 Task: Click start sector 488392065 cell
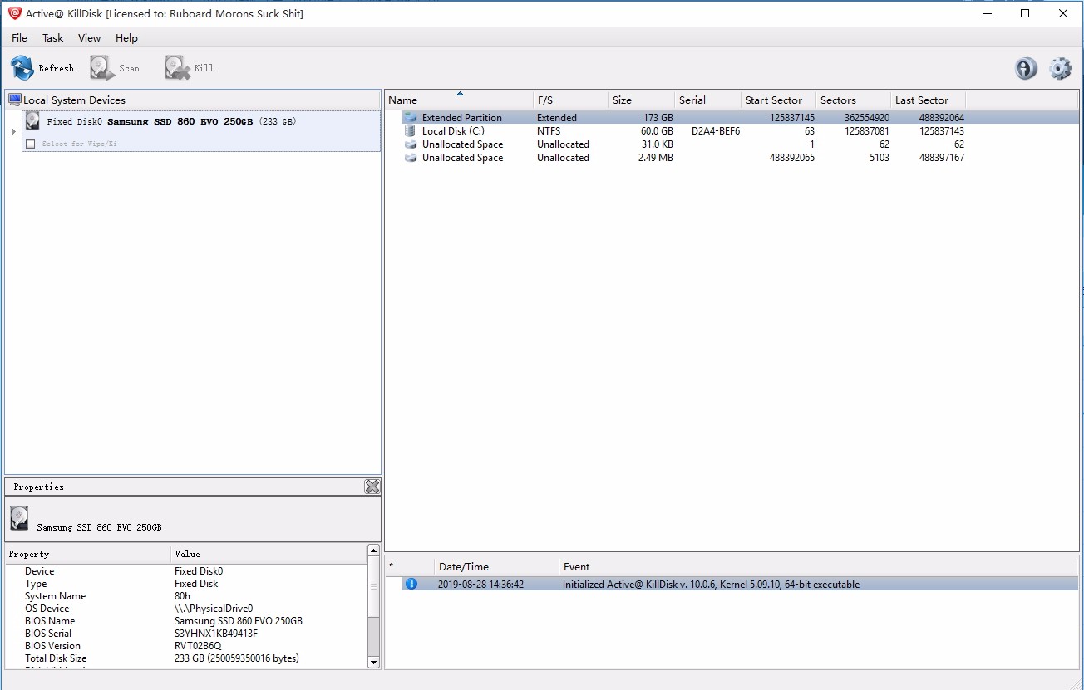coord(792,158)
